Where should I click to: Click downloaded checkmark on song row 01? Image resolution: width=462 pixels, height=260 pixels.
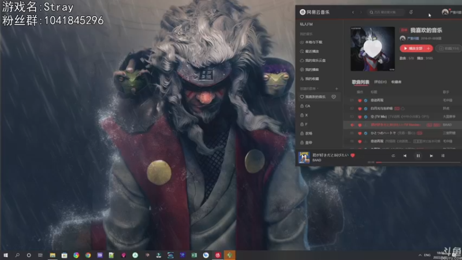[x=366, y=100]
